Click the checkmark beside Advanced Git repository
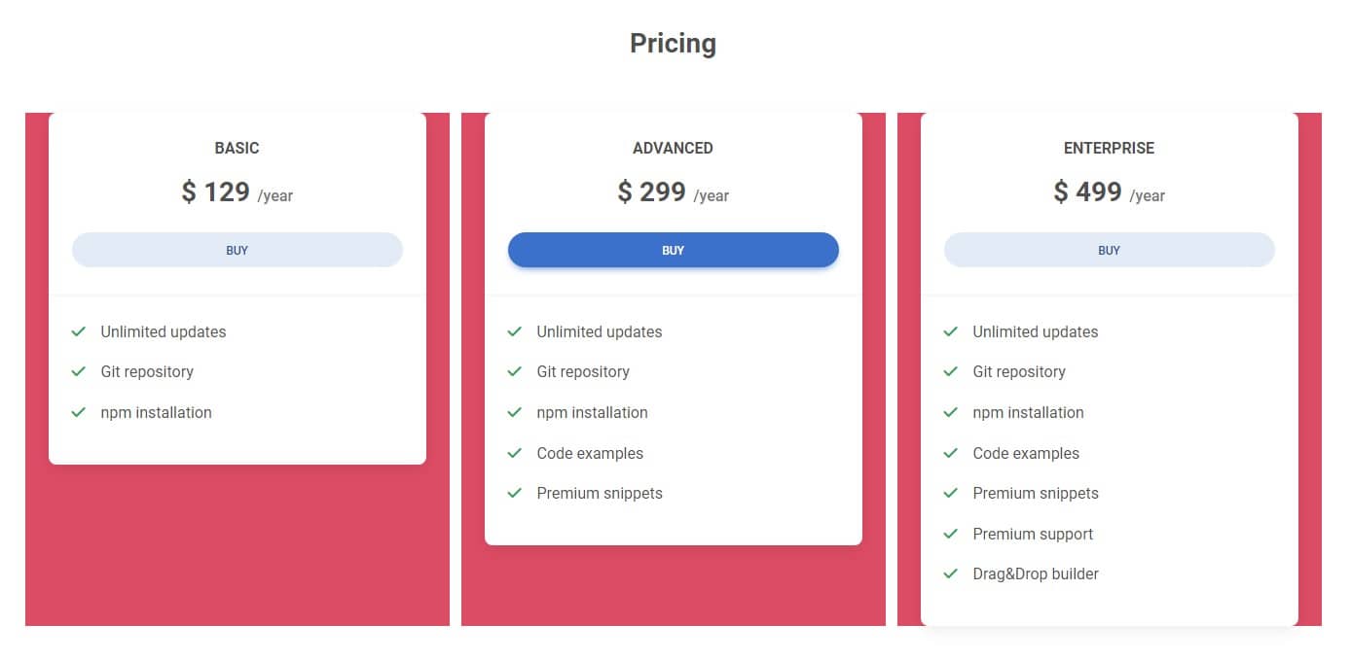 click(515, 371)
